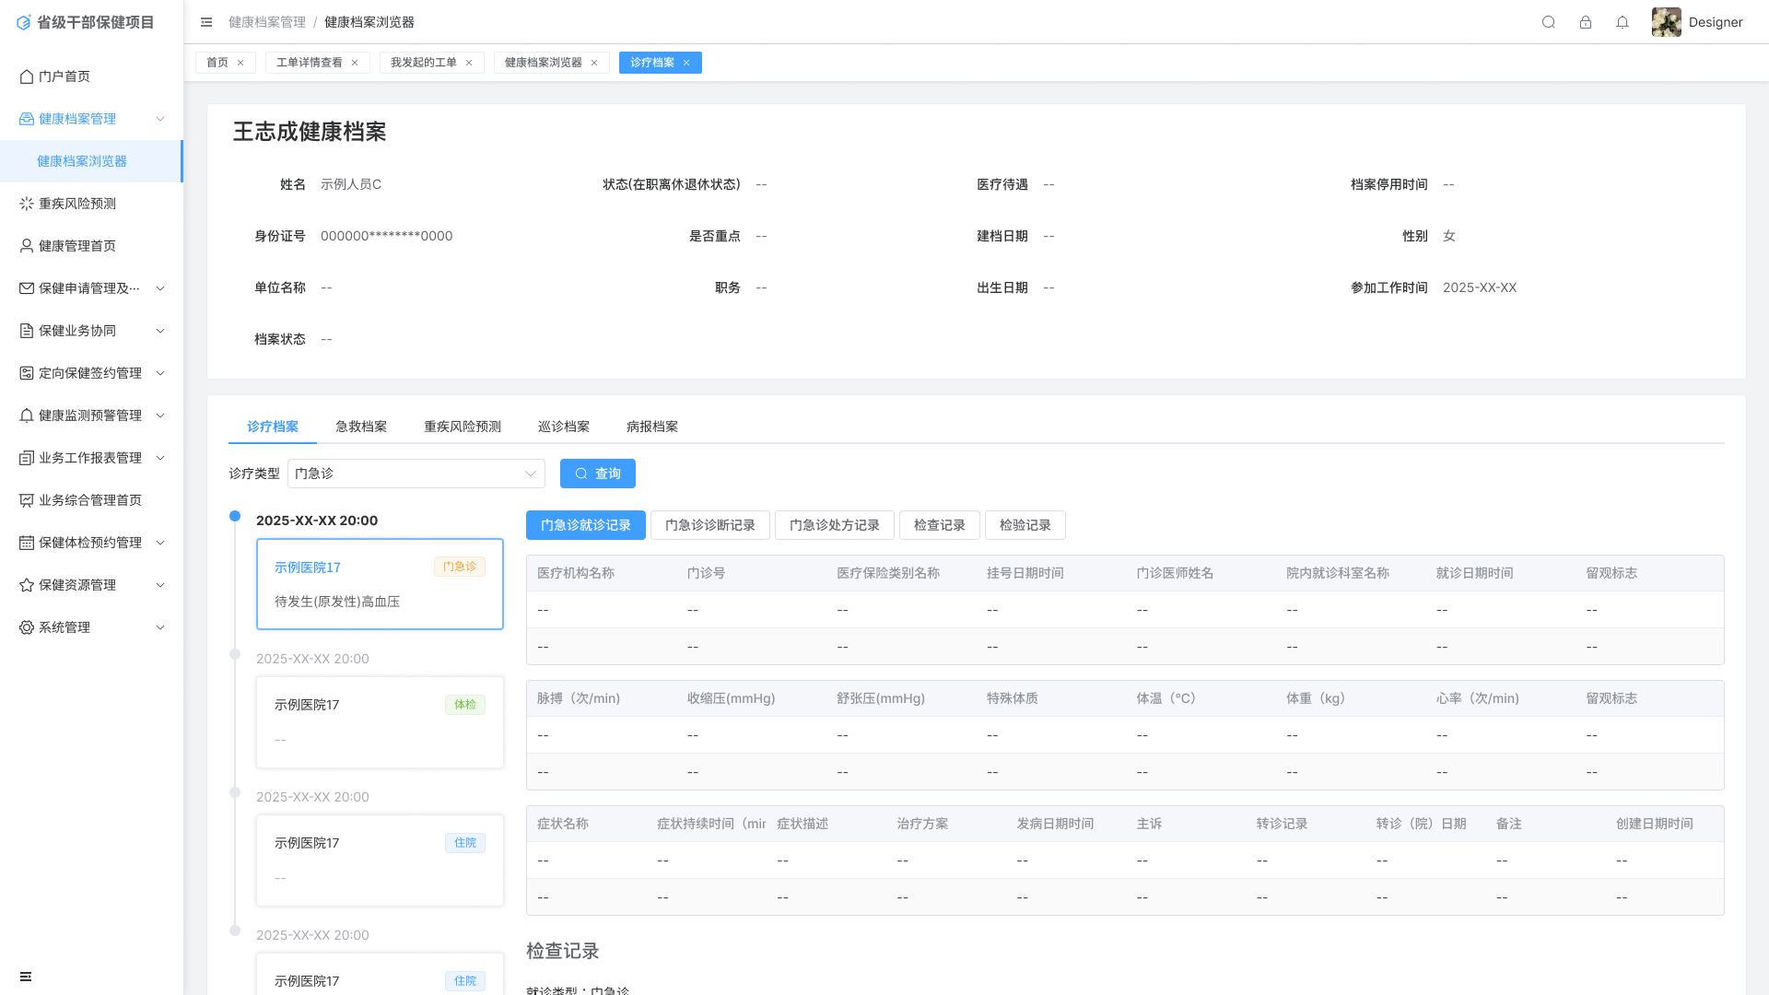Click the 业务工作报表管理 icon
Screen dimensions: 1769x995
(x=27, y=458)
